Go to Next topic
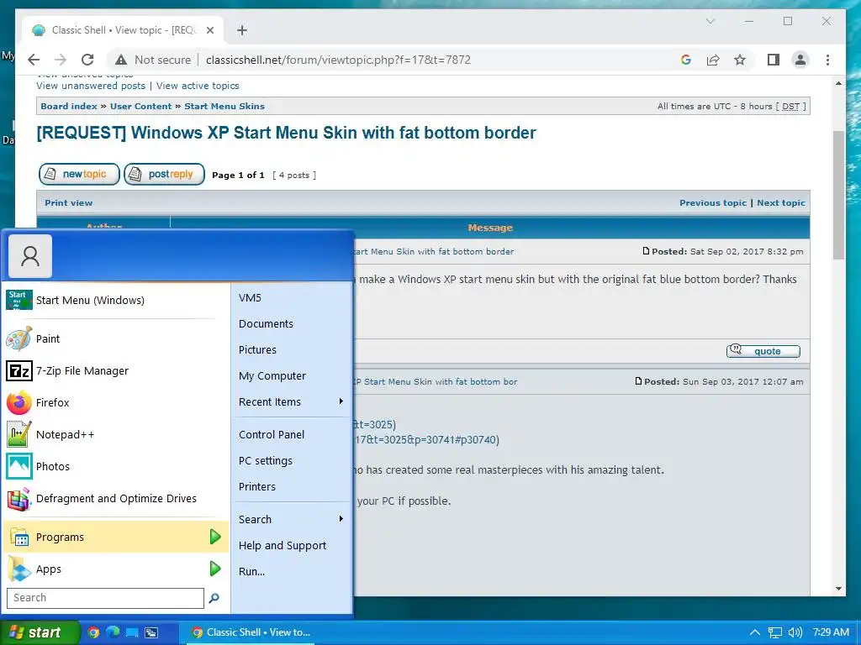The image size is (861, 645). [x=781, y=203]
